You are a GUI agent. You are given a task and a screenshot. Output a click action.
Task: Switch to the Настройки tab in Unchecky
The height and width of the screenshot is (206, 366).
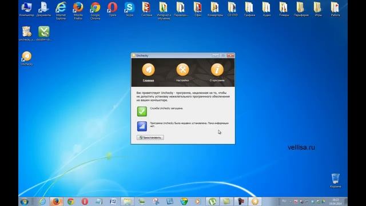click(182, 73)
